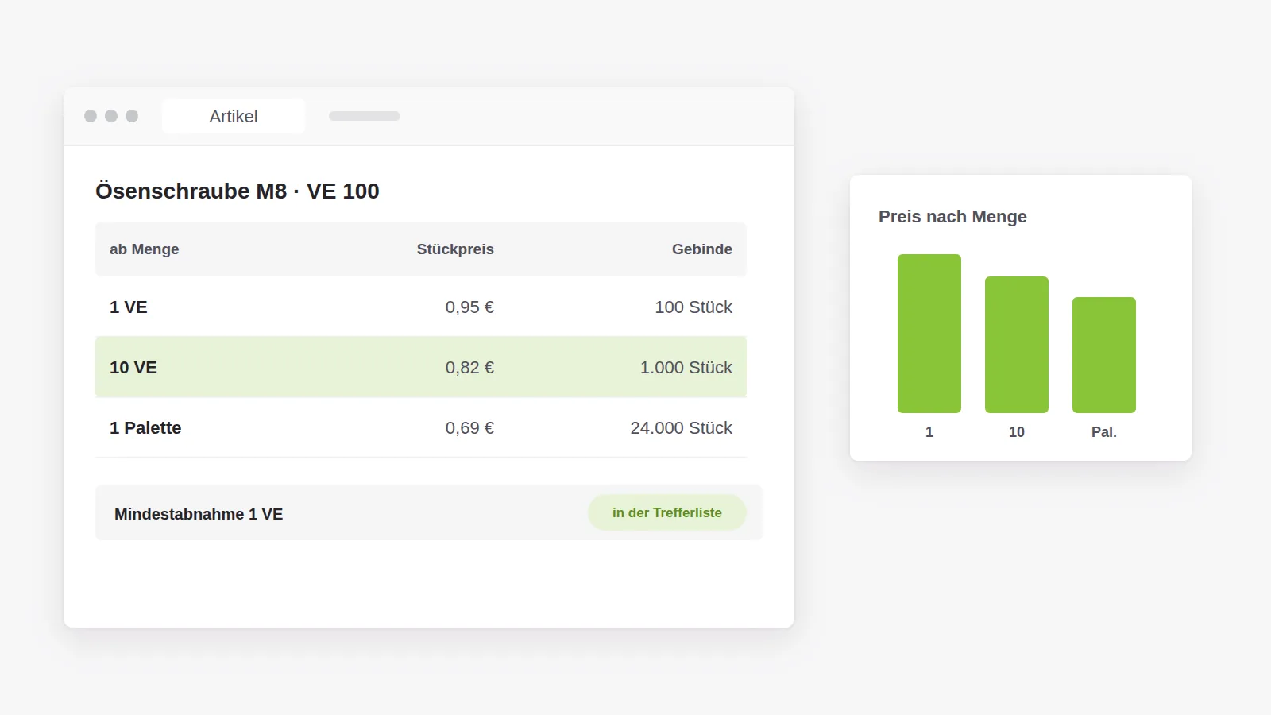Select the highlighted '10 VE' row label
Image resolution: width=1271 pixels, height=715 pixels.
tap(133, 368)
